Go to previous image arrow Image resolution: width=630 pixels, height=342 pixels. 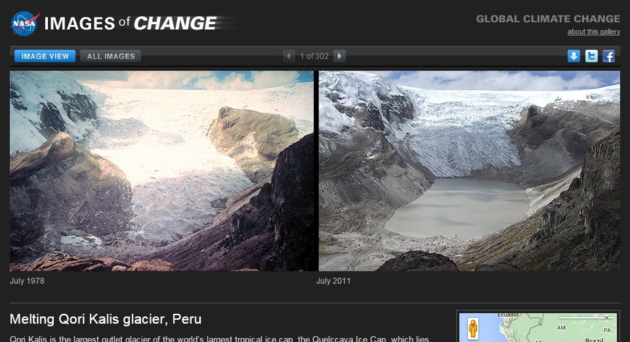click(x=289, y=56)
